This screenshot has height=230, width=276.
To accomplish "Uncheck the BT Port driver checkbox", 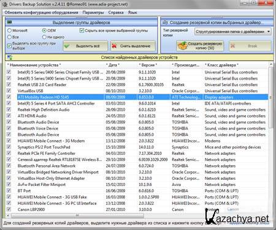I will [9, 191].
